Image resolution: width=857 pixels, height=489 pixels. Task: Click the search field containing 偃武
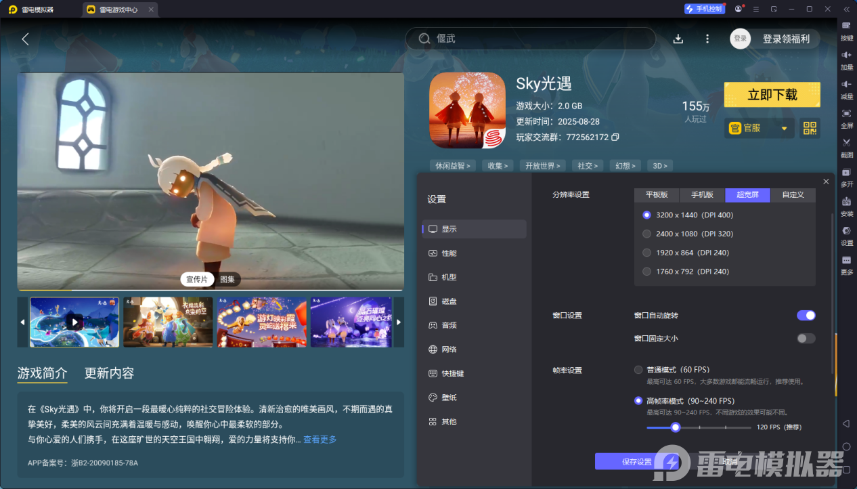tap(530, 39)
